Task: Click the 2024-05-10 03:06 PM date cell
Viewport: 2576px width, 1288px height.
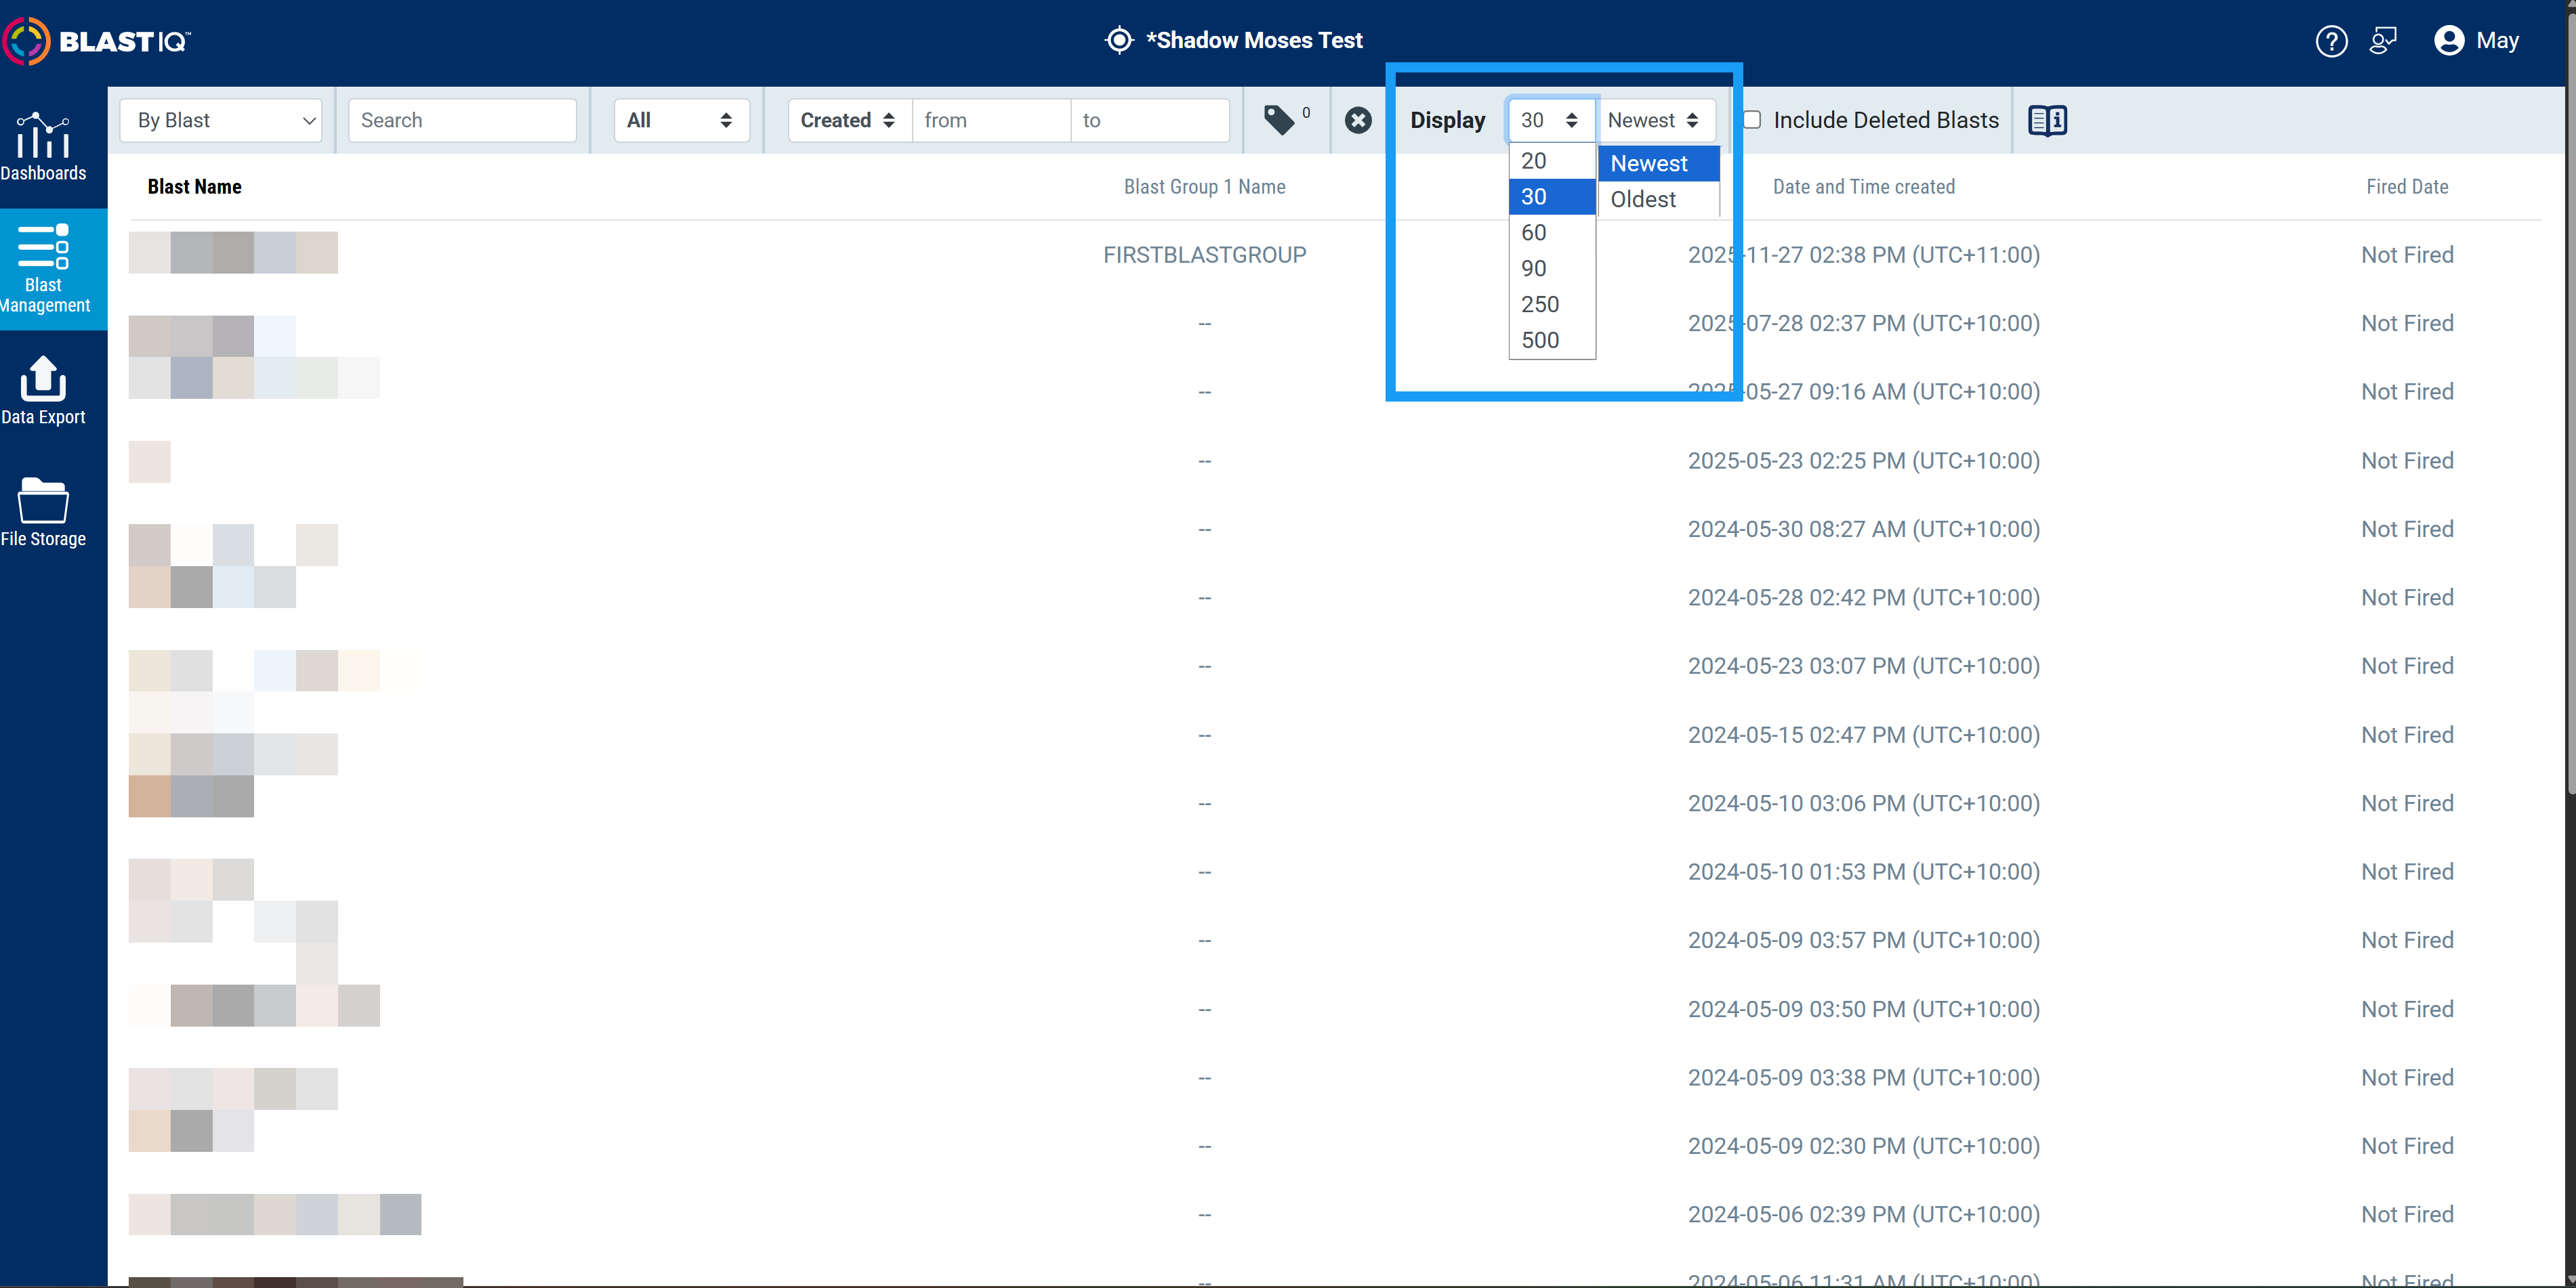Action: point(1863,803)
